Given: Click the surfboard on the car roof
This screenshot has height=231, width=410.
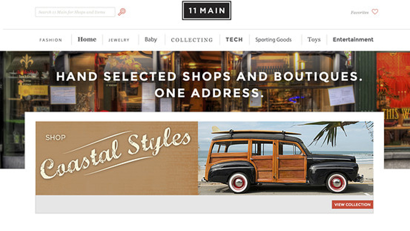Looking at the screenshot, I should pyautogui.click(x=256, y=131).
